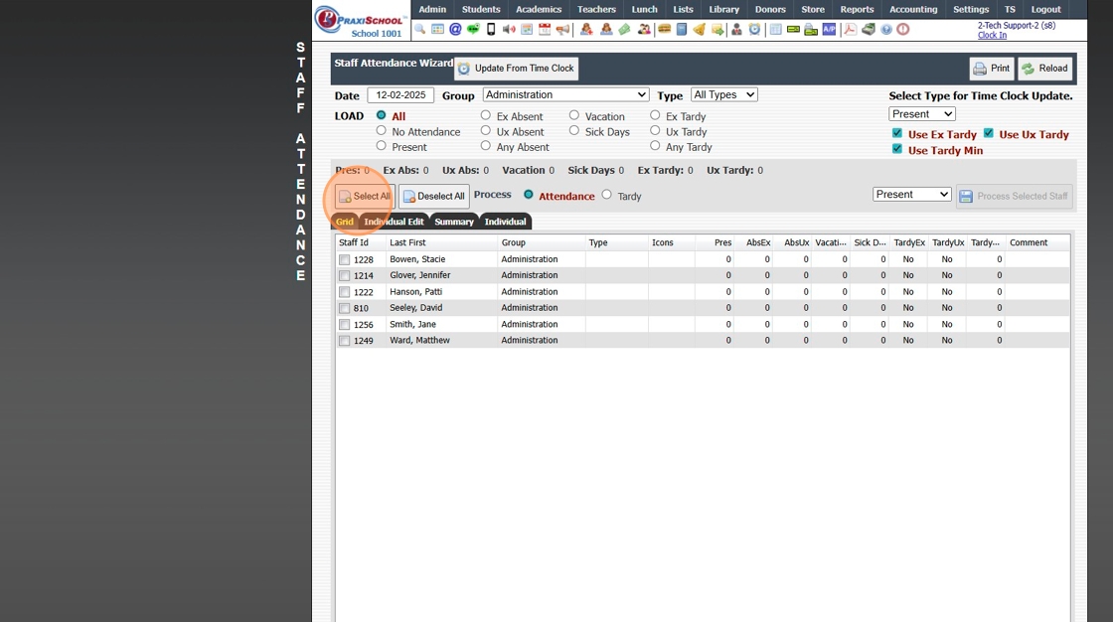Click the hamburger lunch icon
1113x622 pixels.
coord(665,29)
